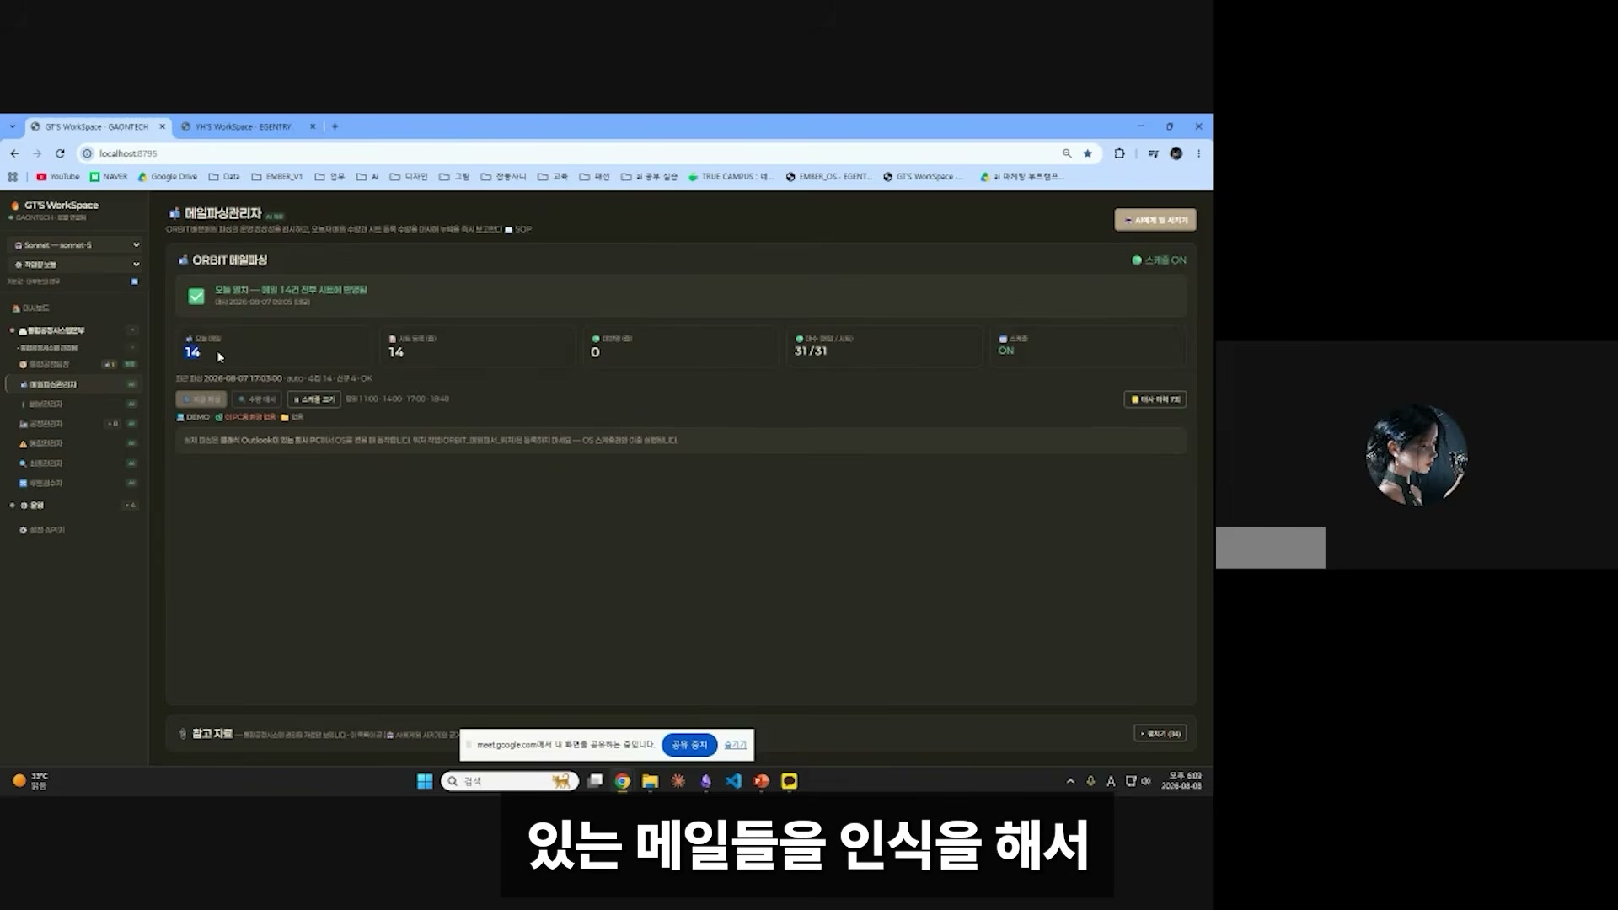Show hidden system tray icons

click(1070, 782)
